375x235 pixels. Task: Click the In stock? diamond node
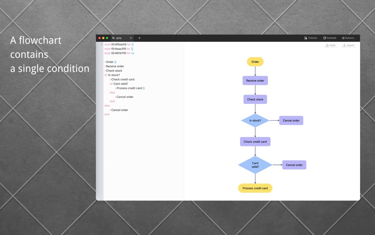[x=255, y=120]
